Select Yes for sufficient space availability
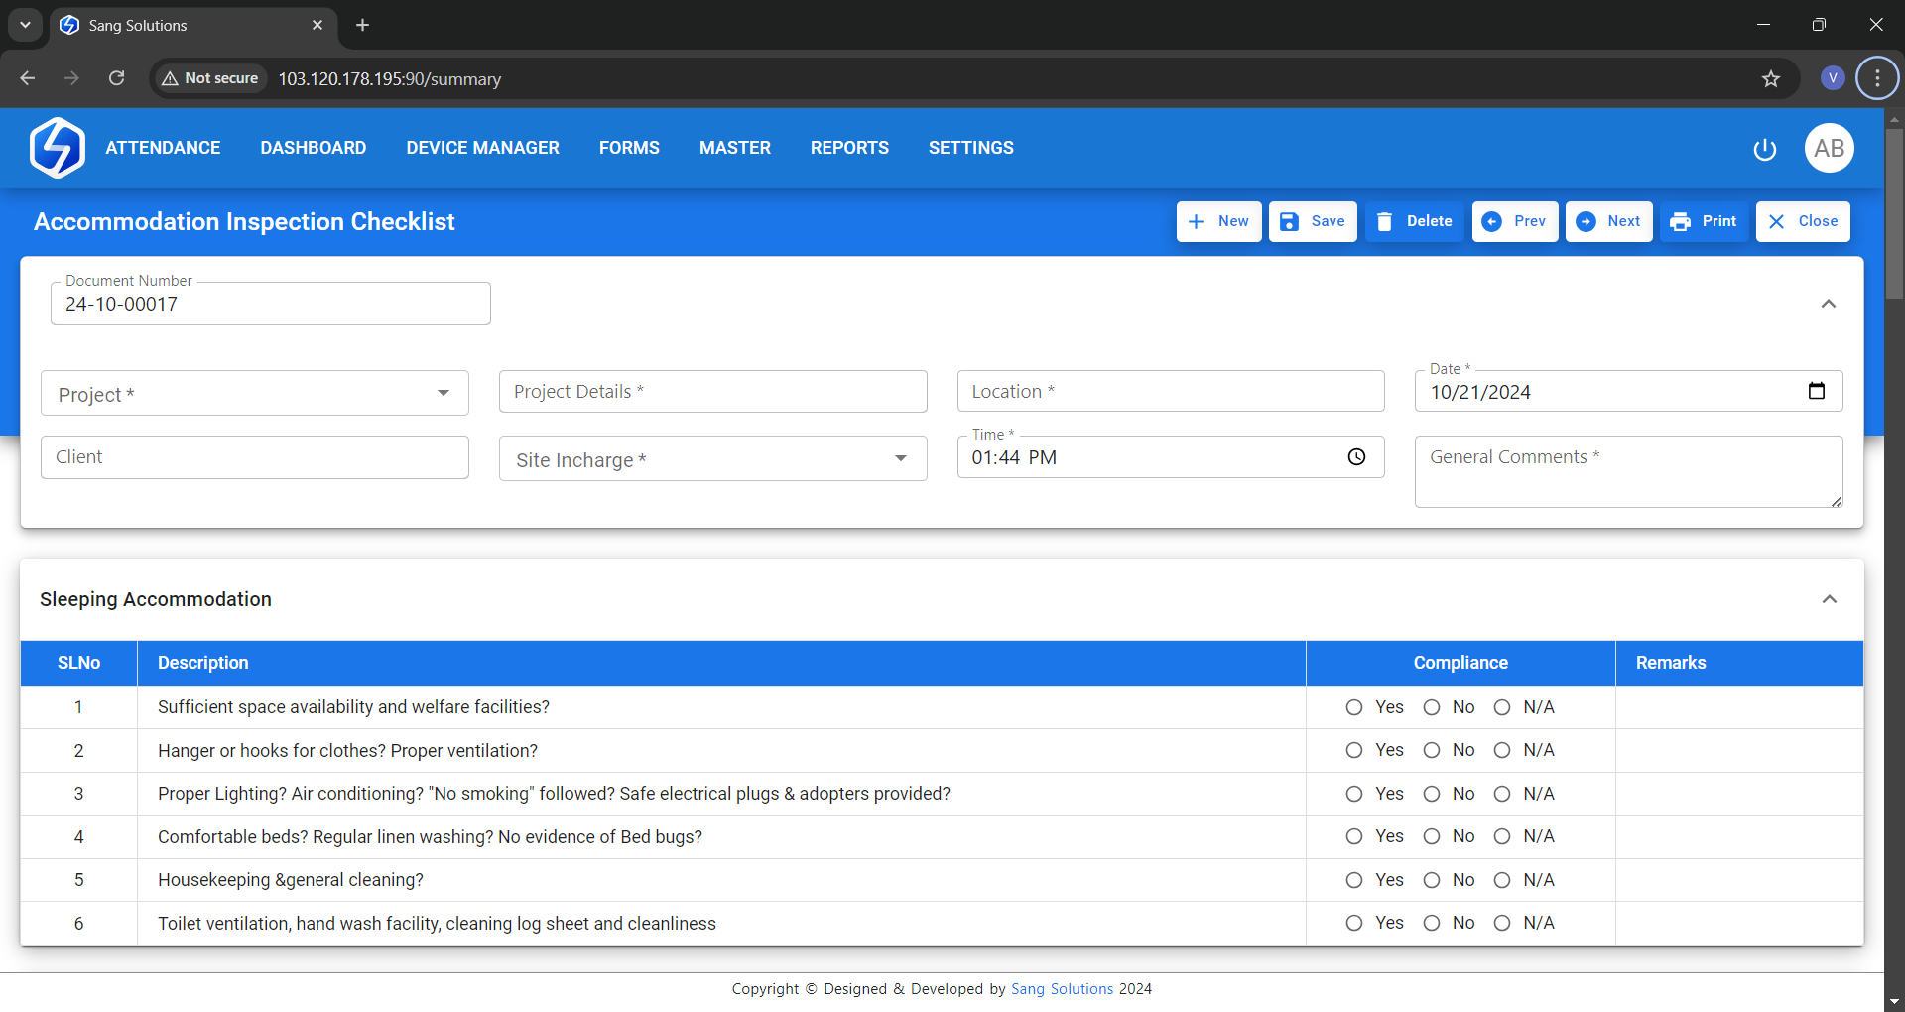Image resolution: width=1905 pixels, height=1012 pixels. coord(1354,707)
